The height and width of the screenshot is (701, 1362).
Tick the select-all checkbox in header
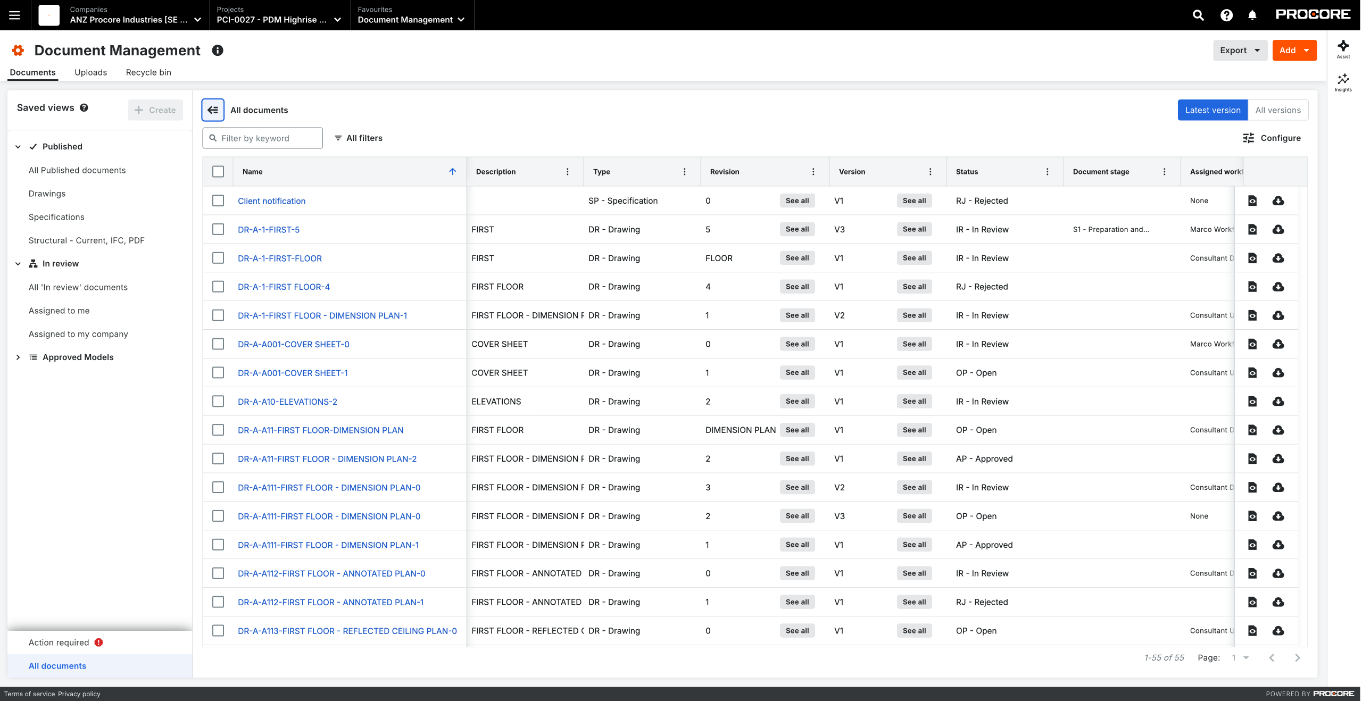[218, 171]
